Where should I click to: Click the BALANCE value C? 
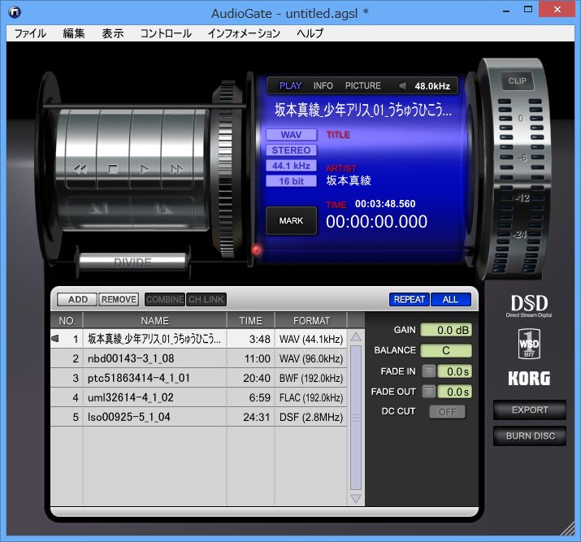[x=446, y=350]
